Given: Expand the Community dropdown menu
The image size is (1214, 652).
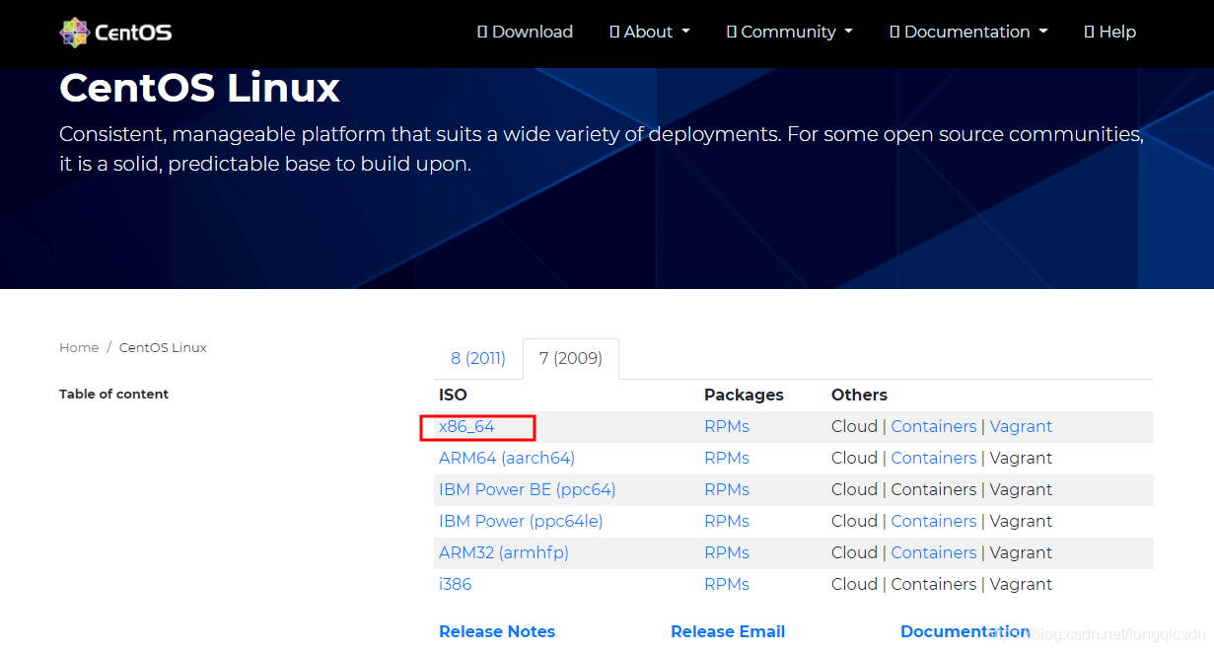Looking at the screenshot, I should tap(790, 32).
